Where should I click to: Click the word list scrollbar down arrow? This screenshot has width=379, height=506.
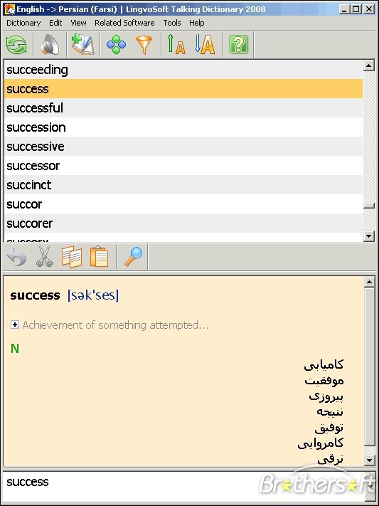[x=368, y=236]
